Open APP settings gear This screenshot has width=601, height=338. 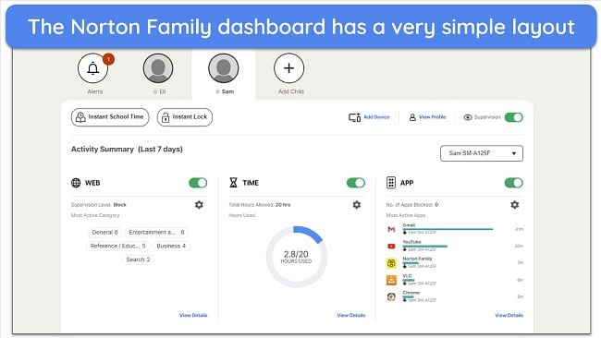[x=515, y=205]
